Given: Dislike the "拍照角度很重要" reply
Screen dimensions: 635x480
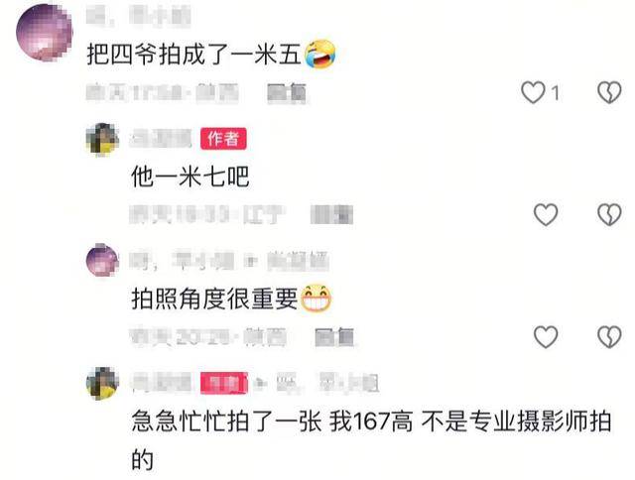Looking at the screenshot, I should pyautogui.click(x=609, y=337).
